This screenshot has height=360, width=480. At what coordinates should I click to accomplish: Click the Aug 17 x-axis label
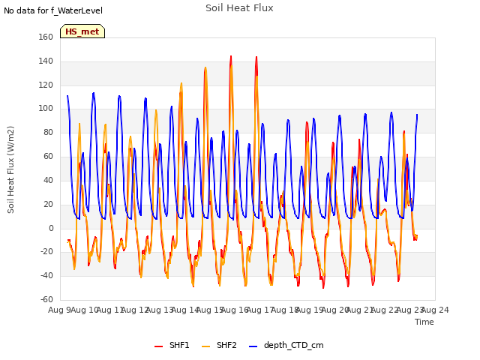click(260, 310)
